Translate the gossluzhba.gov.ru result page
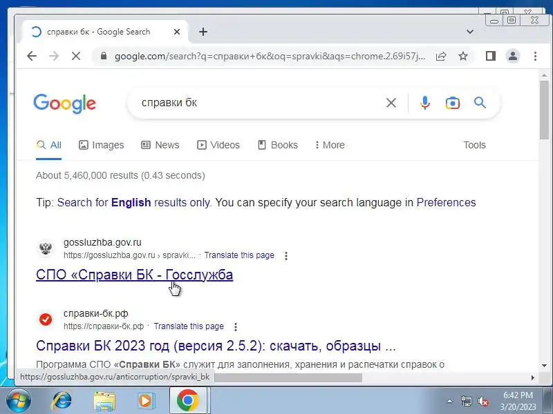The height and width of the screenshot is (414, 553). click(x=239, y=255)
